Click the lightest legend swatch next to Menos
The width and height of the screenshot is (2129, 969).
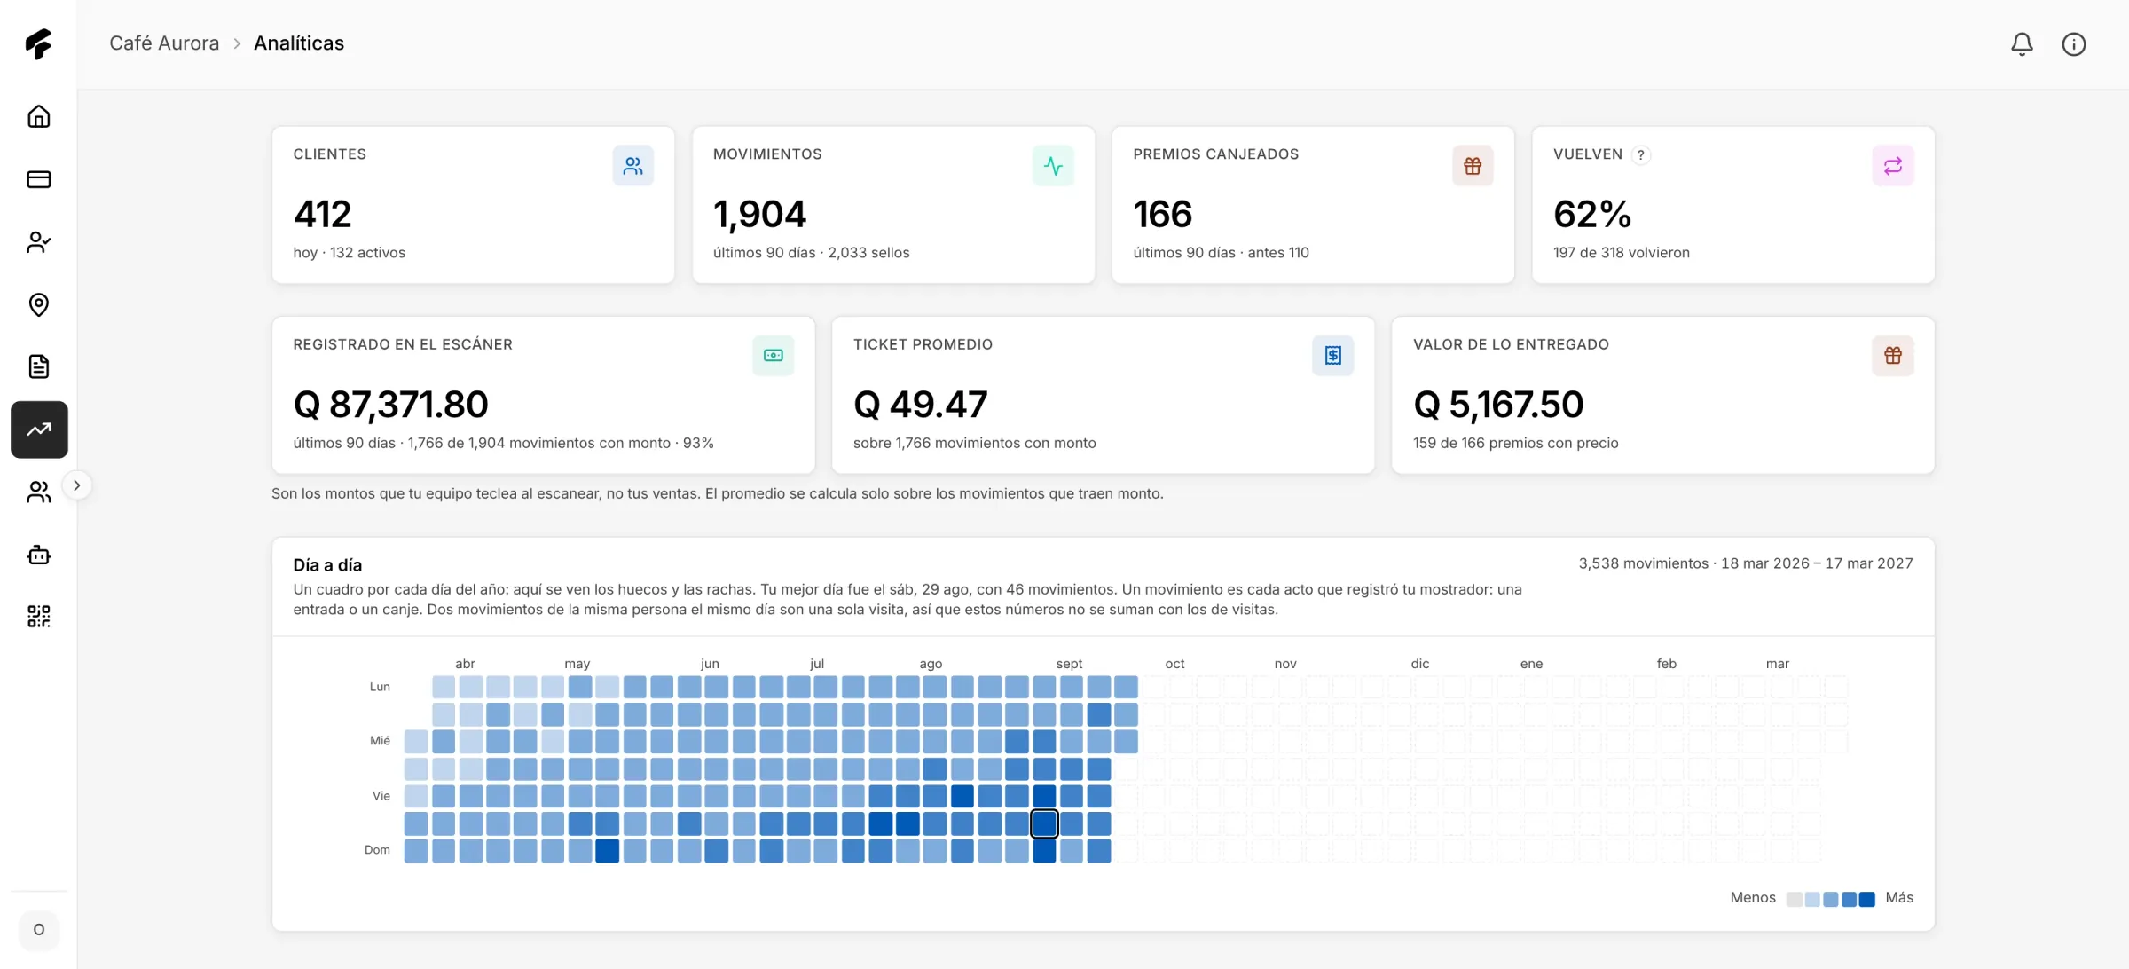click(x=1794, y=899)
